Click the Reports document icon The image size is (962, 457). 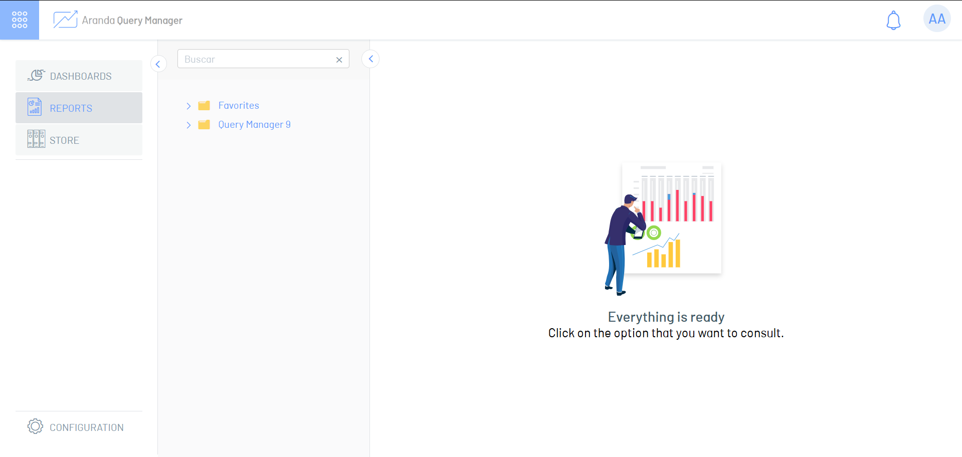click(x=35, y=107)
